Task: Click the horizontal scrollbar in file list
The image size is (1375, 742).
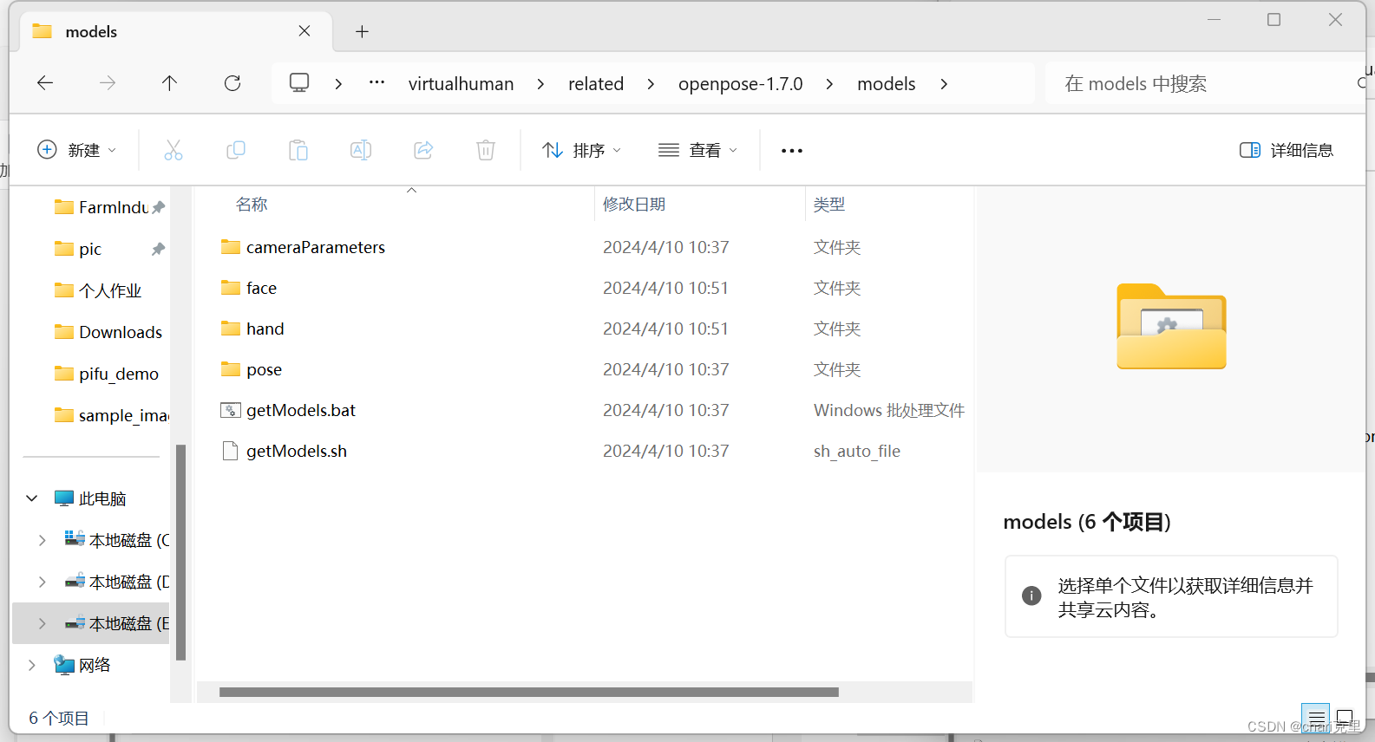Action: click(529, 692)
